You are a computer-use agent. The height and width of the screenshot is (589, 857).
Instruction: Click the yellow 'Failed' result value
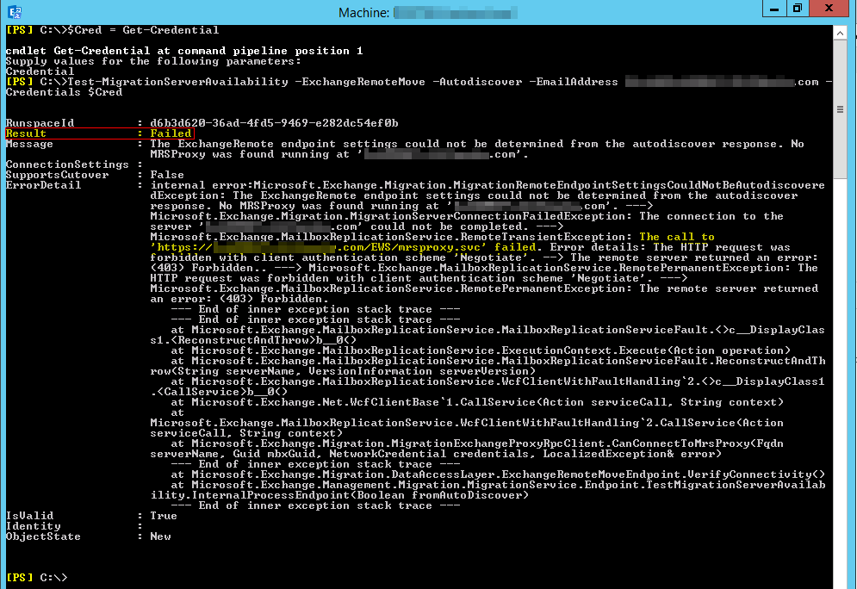(171, 133)
